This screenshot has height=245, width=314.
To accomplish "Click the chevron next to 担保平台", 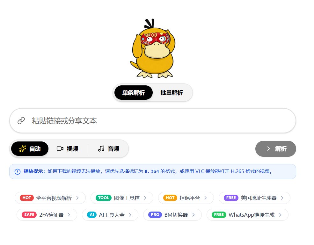I will point(206,198).
